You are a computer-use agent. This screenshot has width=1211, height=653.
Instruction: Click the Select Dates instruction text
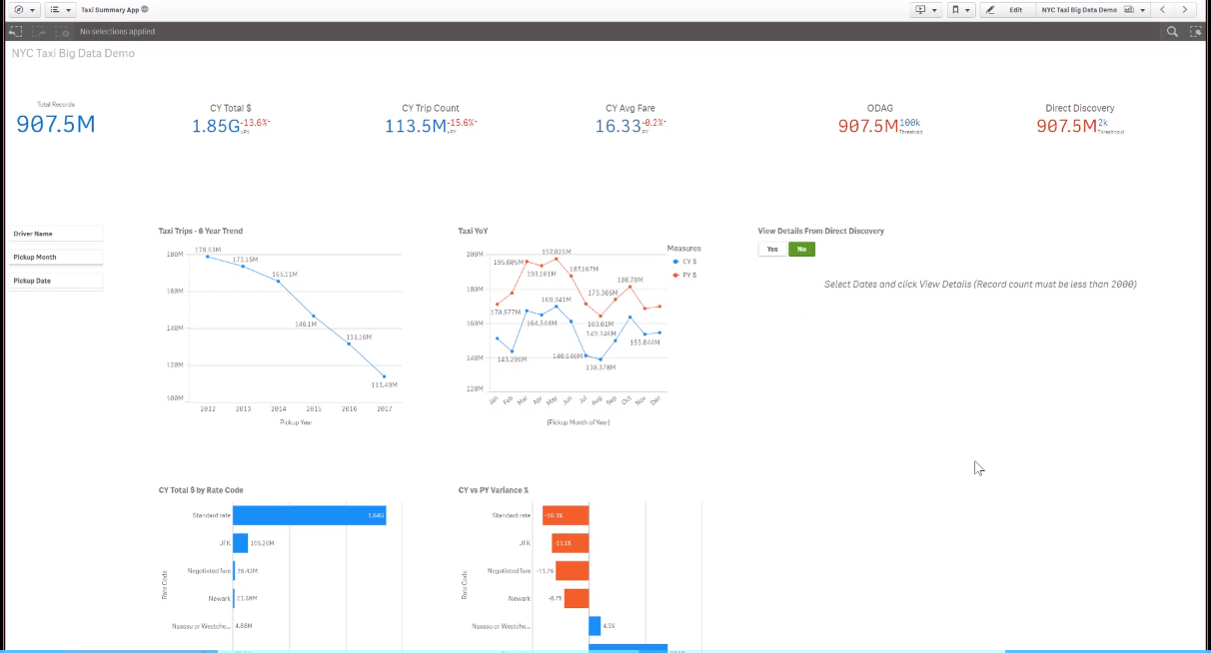click(980, 285)
